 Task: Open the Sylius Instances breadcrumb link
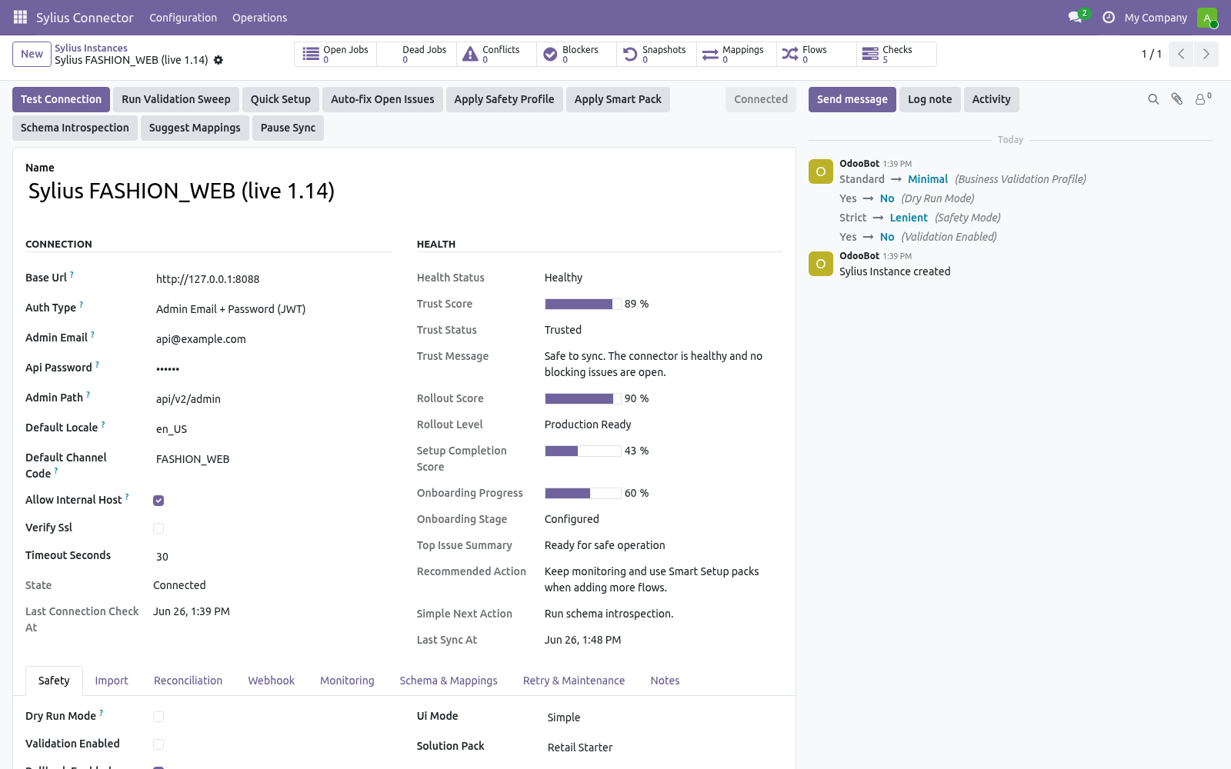coord(91,48)
